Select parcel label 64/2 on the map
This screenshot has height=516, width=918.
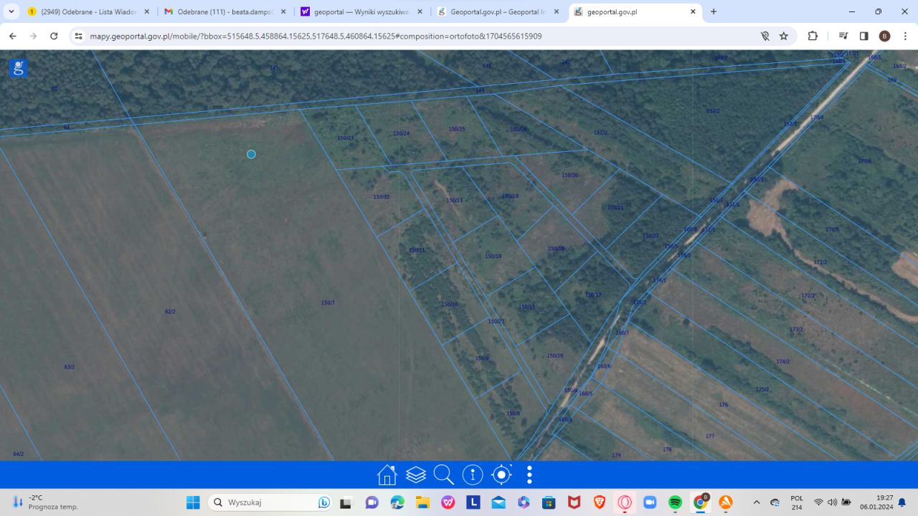[x=19, y=454]
